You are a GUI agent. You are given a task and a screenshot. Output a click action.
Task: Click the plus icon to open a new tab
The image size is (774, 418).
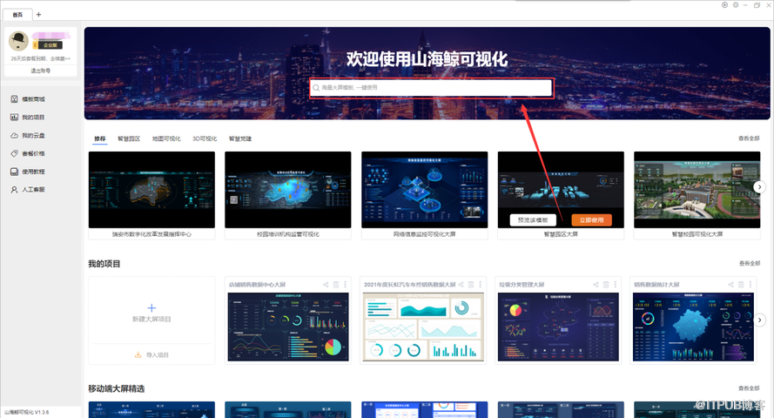click(x=38, y=15)
